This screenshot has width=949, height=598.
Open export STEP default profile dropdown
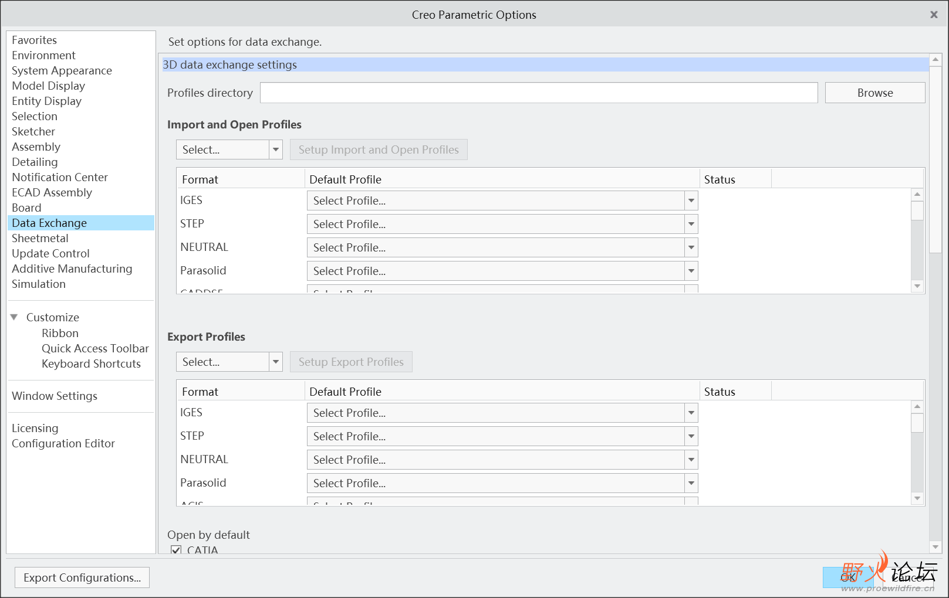502,436
